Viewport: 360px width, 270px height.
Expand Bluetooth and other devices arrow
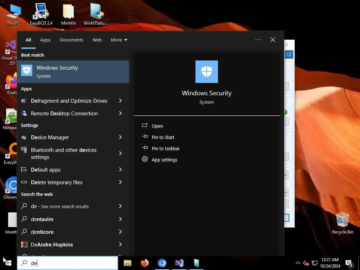click(120, 153)
